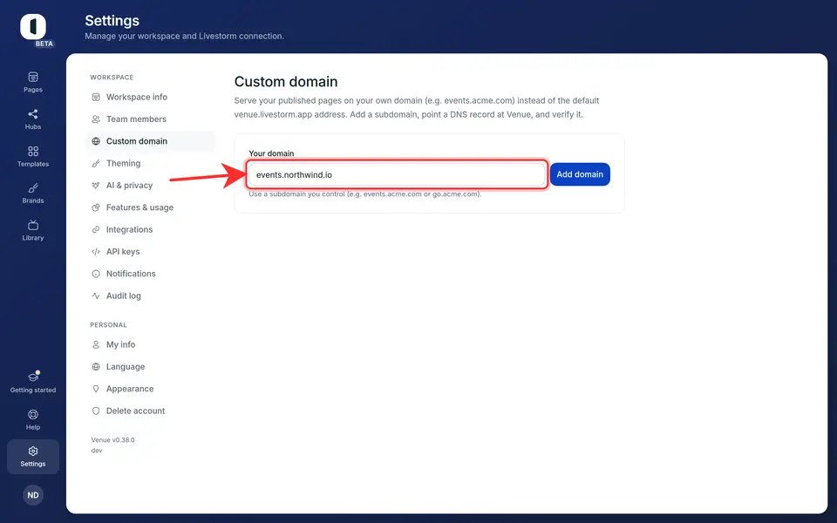Open Features & usage settings

click(x=151, y=207)
